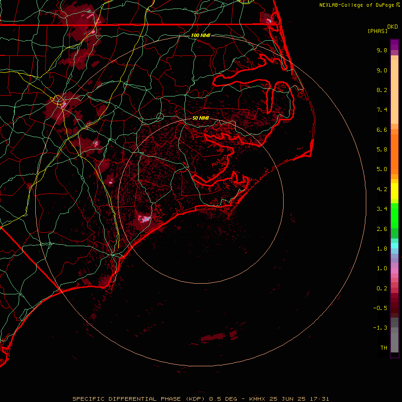Pick the pink band of the color bar
This screenshot has width=402, height=402.
[394, 271]
